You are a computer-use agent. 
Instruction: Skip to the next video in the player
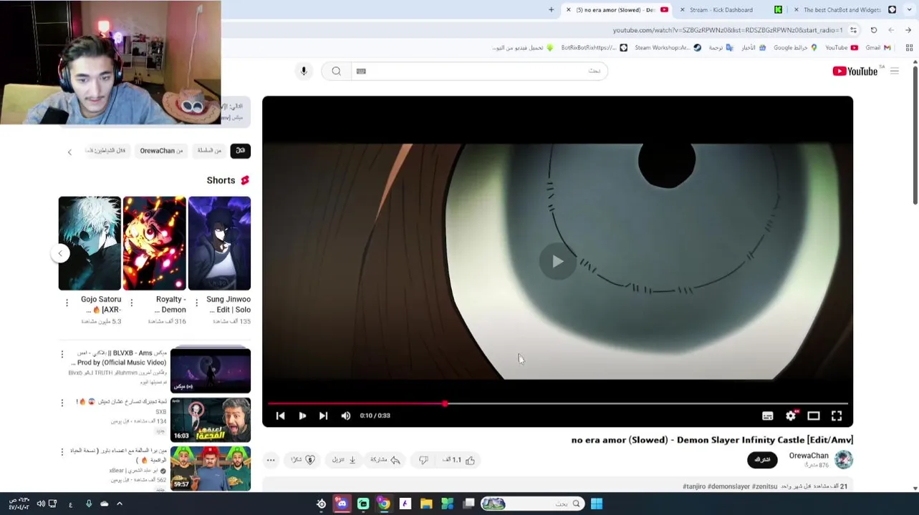click(323, 416)
